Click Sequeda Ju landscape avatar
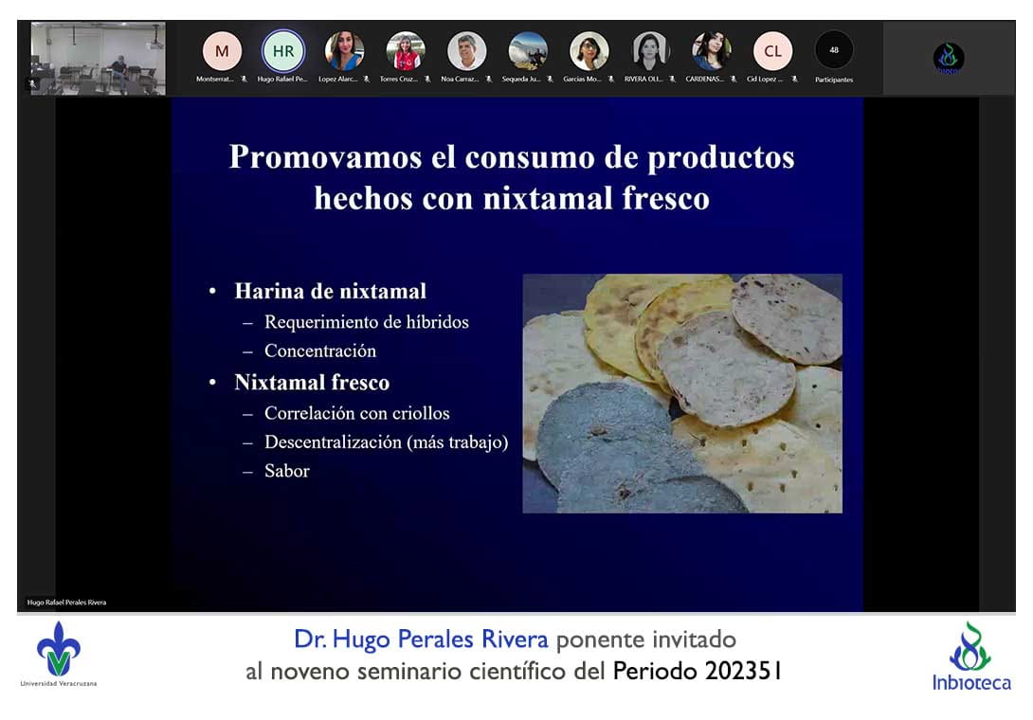The width and height of the screenshot is (1033, 720). click(x=528, y=51)
